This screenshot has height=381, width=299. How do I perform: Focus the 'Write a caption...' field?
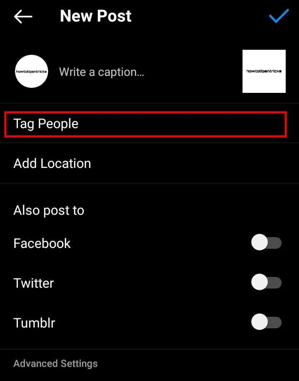tap(101, 72)
